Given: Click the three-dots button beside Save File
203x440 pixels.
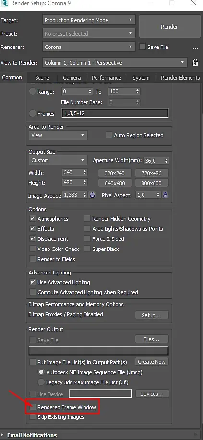Looking at the screenshot, I should tap(196, 47).
